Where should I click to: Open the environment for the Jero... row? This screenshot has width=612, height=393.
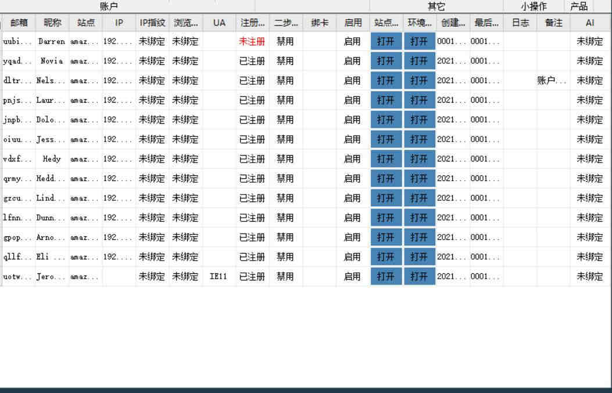[420, 276]
